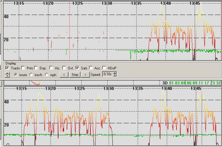Select knots speed unit
The width and height of the screenshot is (222, 147).
point(16,75)
